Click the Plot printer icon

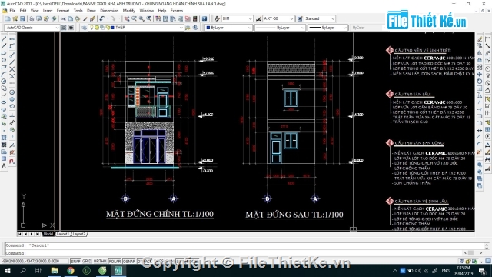coord(32,18)
